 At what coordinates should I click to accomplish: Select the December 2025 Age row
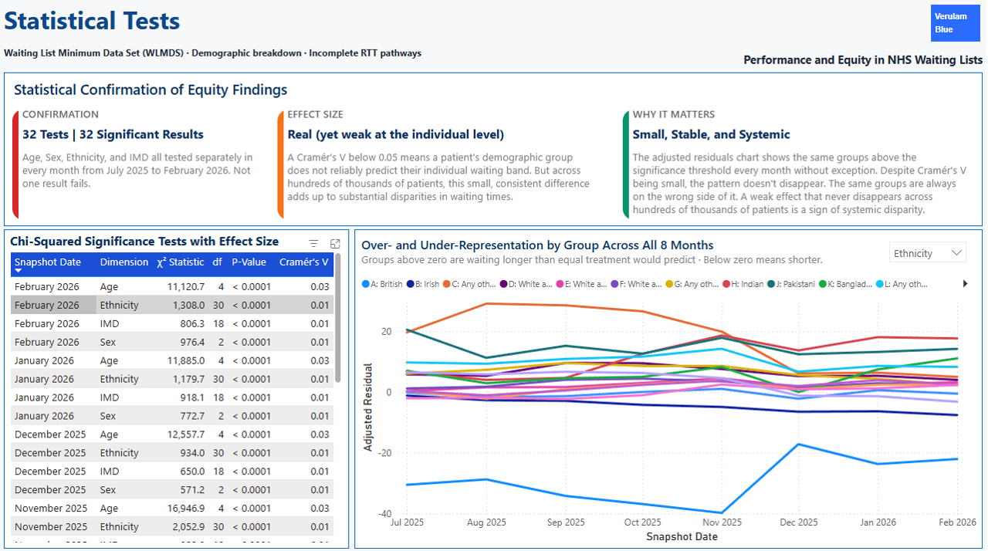173,435
